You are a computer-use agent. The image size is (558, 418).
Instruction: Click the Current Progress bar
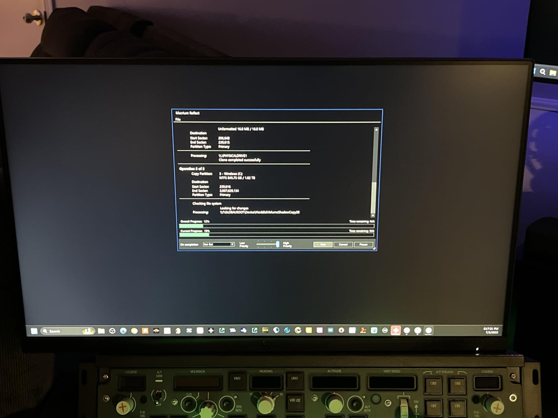click(x=277, y=235)
